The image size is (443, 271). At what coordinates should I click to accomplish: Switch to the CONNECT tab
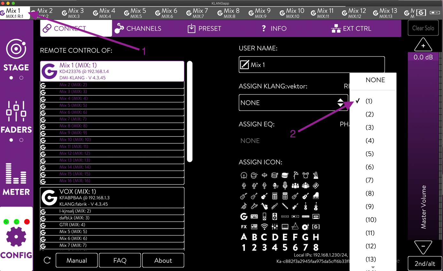point(76,28)
